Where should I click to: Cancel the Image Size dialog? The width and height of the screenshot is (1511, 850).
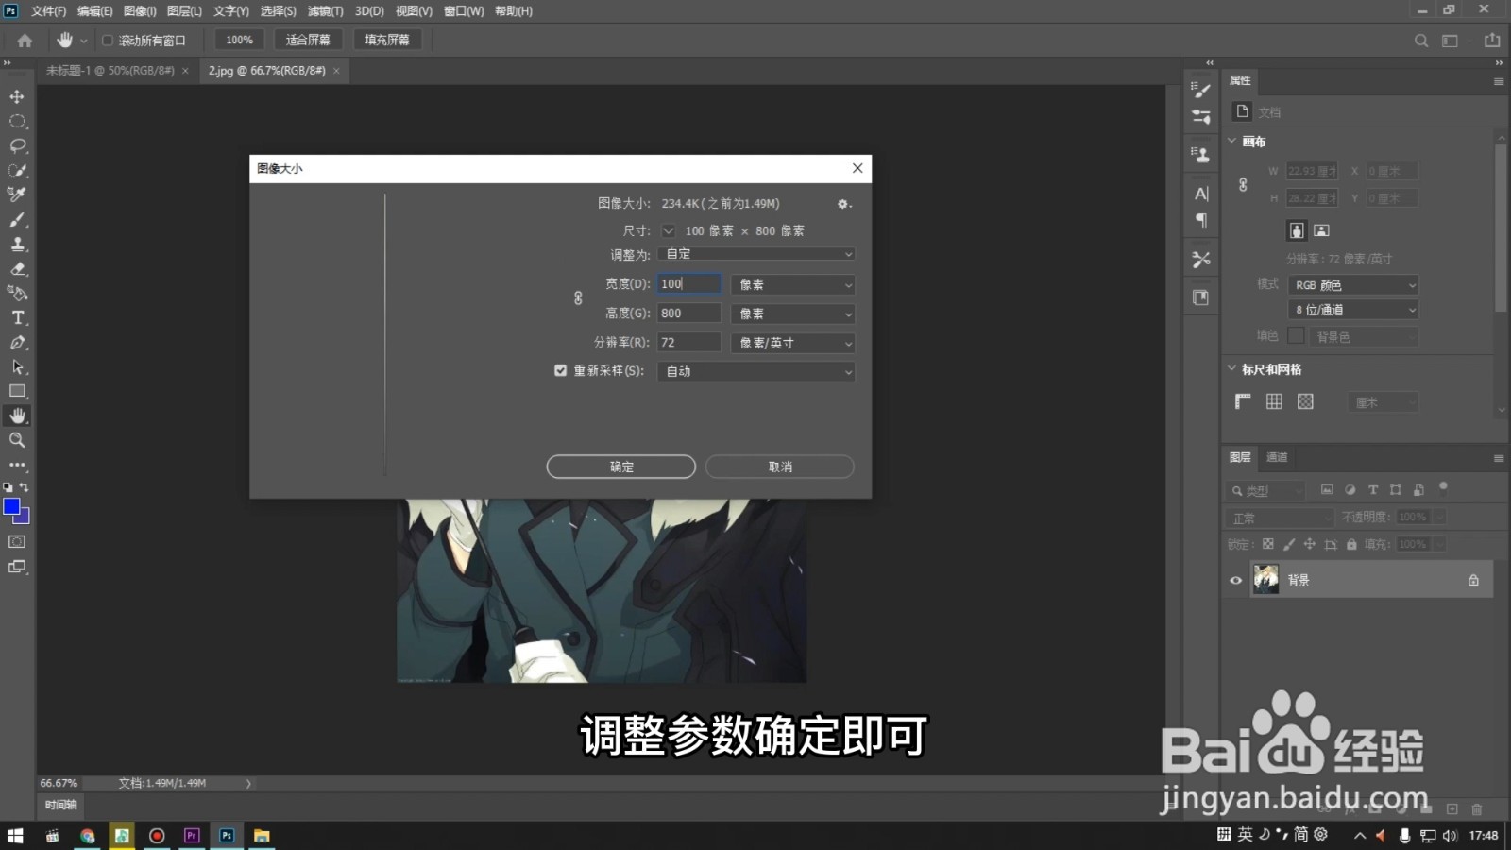click(x=780, y=467)
